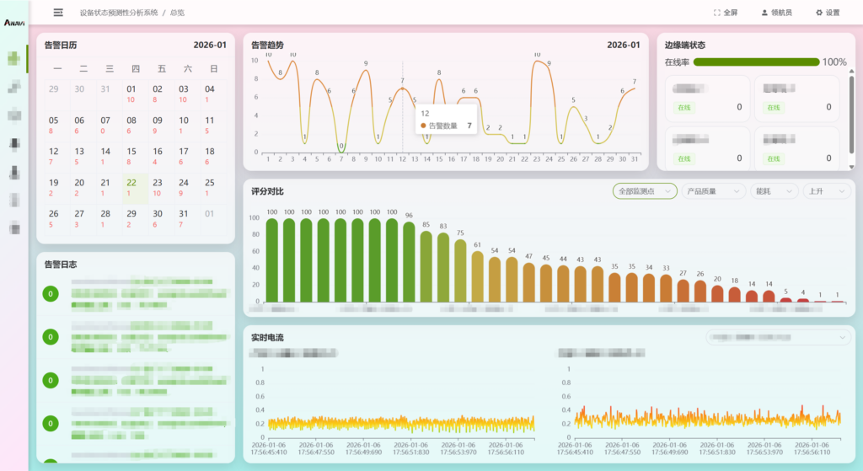This screenshot has width=863, height=471.
Task: Expand the 全部监测点 dropdown
Action: point(645,191)
